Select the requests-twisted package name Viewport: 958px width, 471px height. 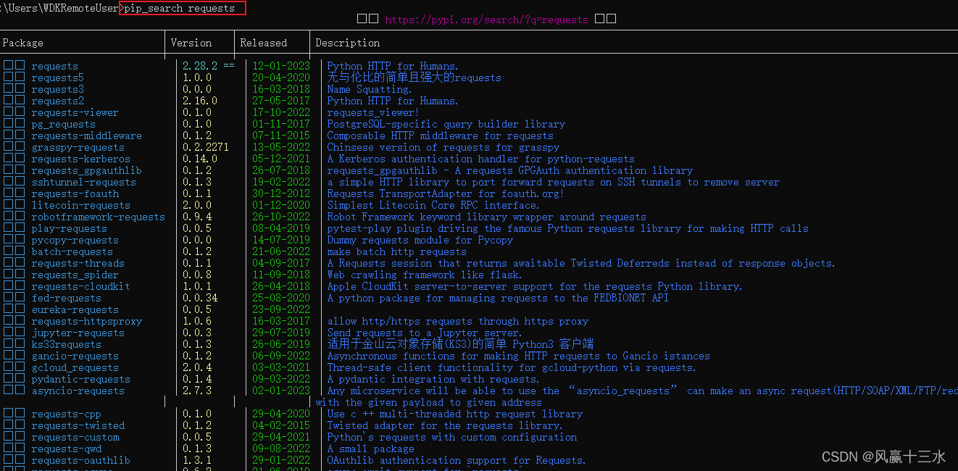pos(78,425)
